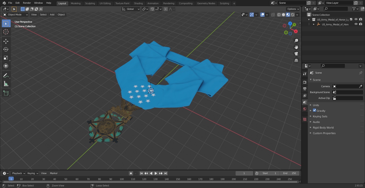Open the View Layer properties tab
365x188 pixels.
click(305, 95)
